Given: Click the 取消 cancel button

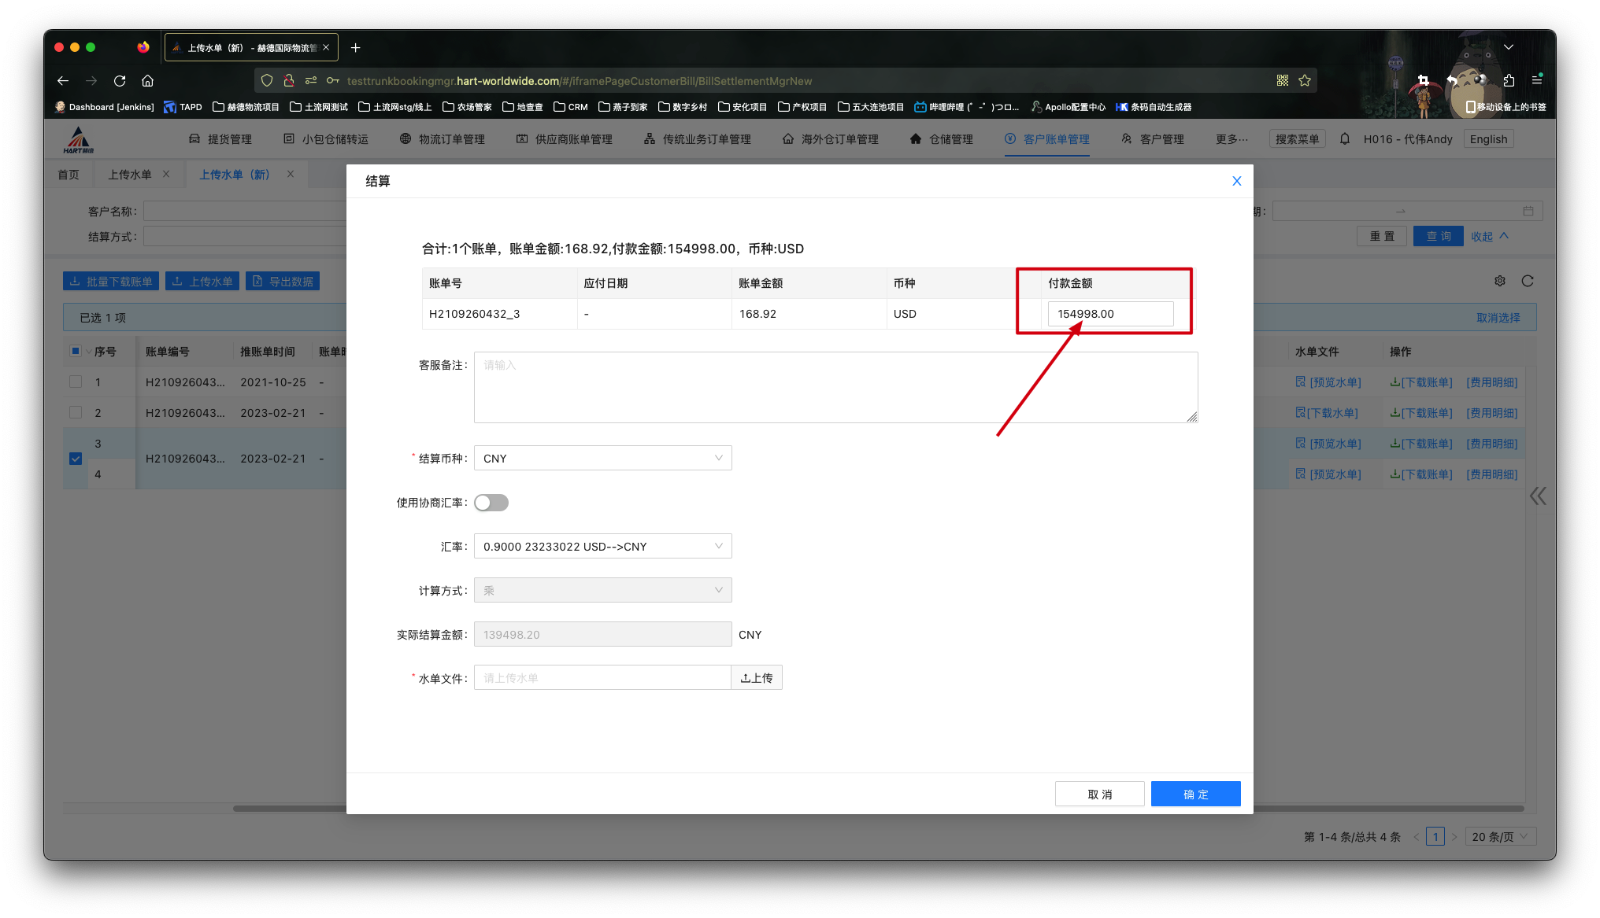Looking at the screenshot, I should coord(1099,794).
